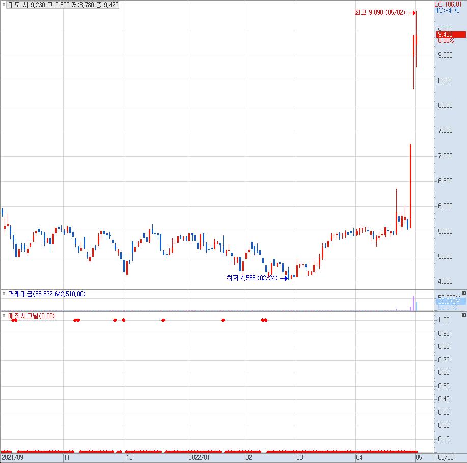Click the 0,60 signal axis label
Image resolution: width=467 pixels, height=463 pixels.
(x=444, y=372)
